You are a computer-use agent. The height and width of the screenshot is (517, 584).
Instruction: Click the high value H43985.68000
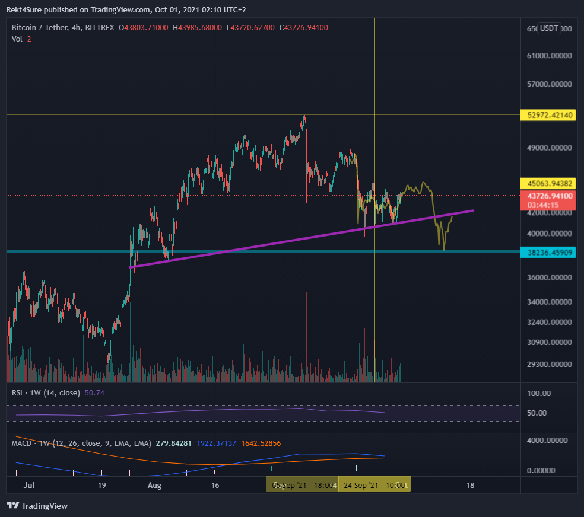(x=198, y=27)
